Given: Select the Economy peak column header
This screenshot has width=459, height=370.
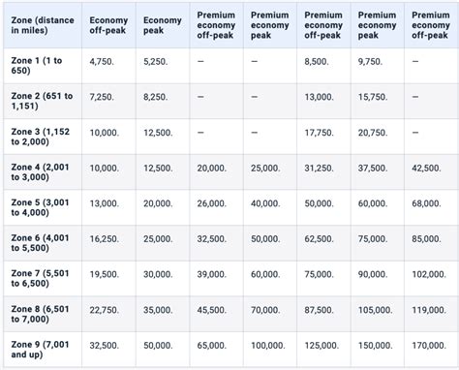Looking at the screenshot, I should 163,25.
